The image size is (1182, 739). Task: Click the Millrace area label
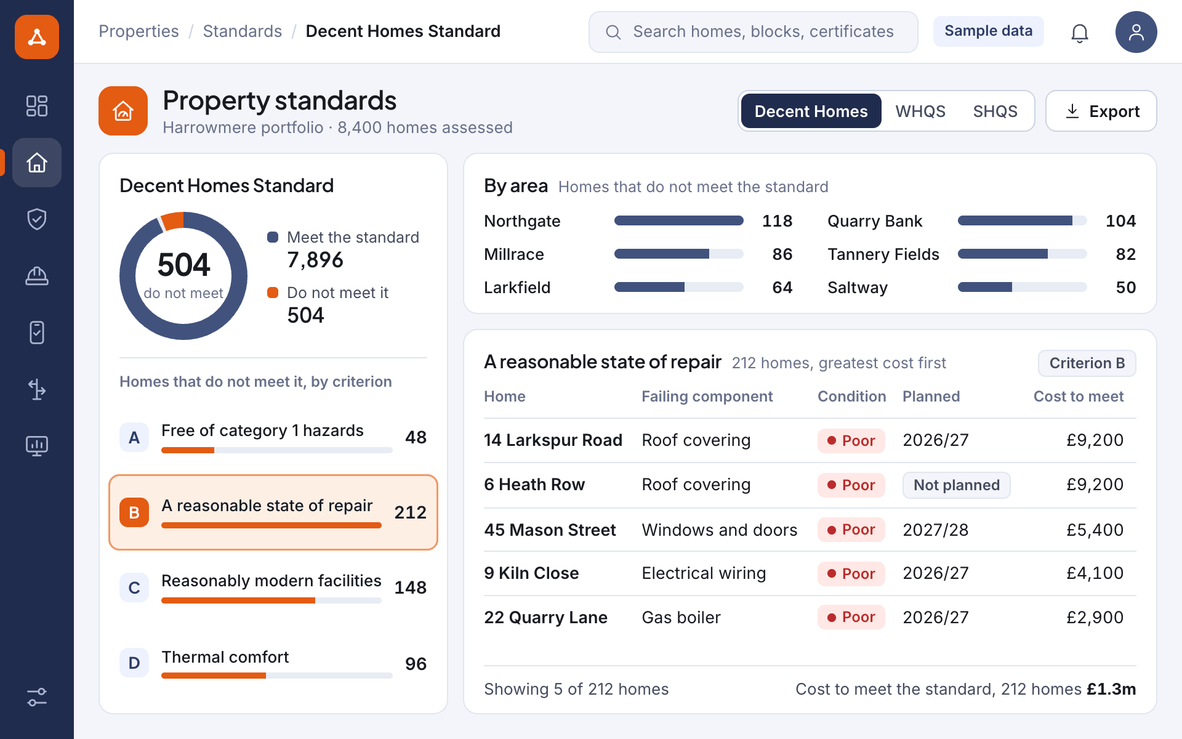coord(514,254)
